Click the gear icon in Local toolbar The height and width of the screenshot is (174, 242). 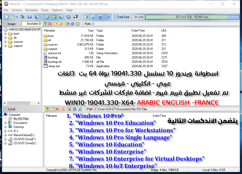(75, 109)
